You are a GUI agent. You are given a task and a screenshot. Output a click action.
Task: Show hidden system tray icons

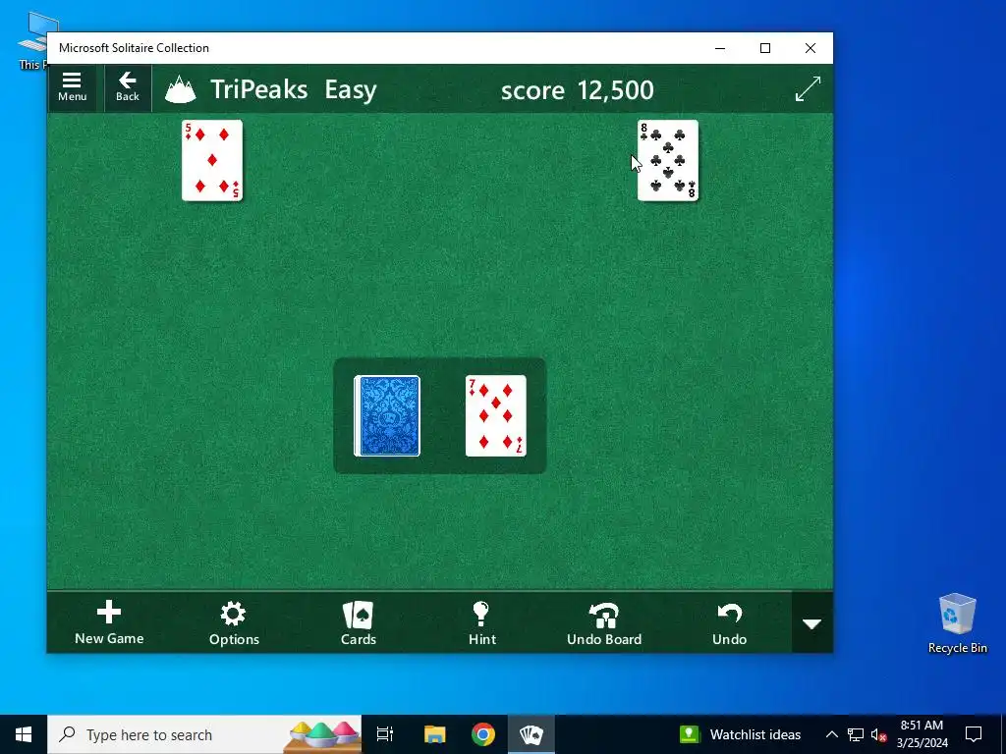click(x=831, y=734)
